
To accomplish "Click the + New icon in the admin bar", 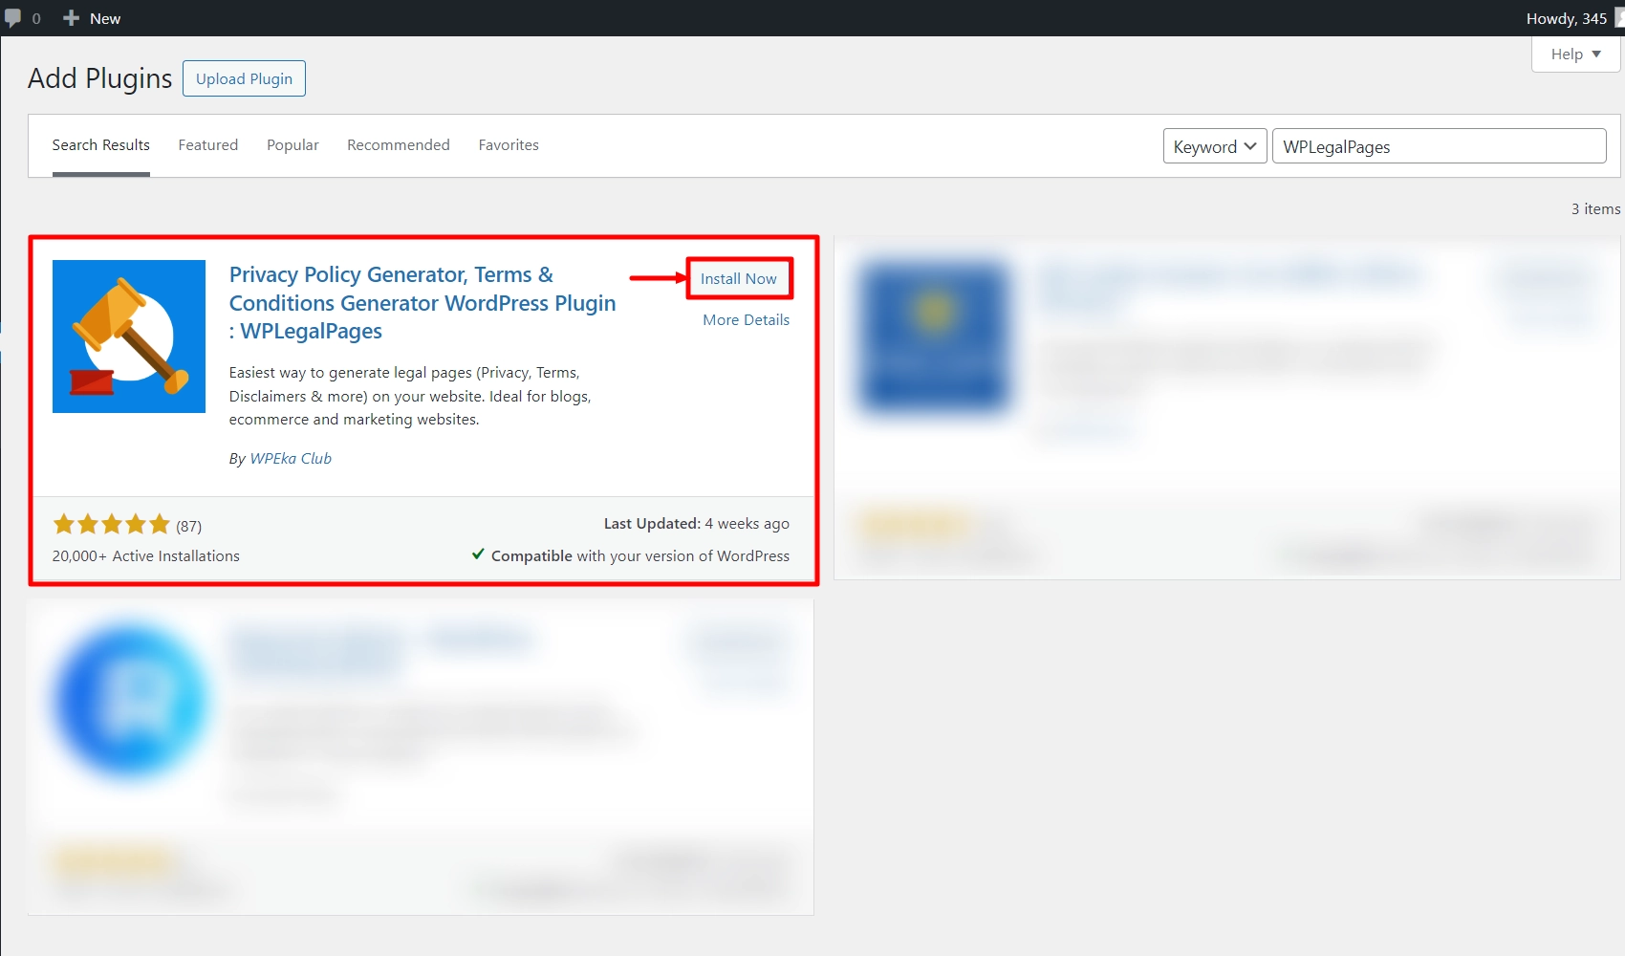I will [x=71, y=17].
